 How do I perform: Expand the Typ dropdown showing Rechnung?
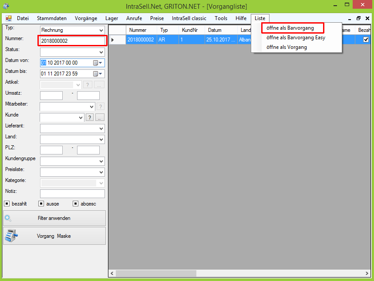(x=101, y=31)
